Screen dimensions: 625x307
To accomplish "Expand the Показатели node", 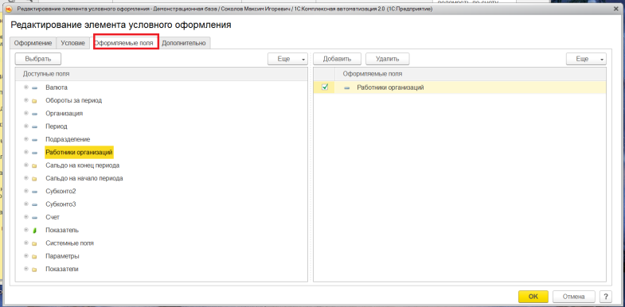I will (26, 269).
